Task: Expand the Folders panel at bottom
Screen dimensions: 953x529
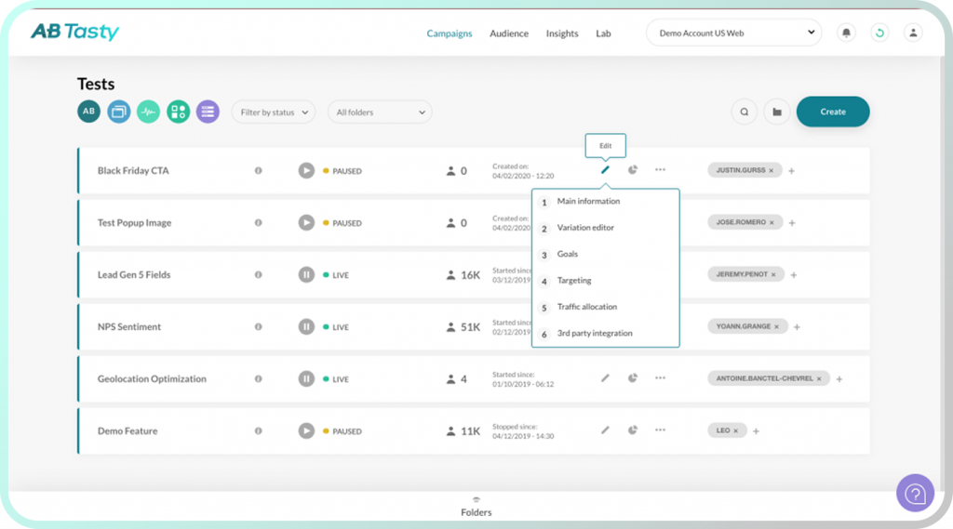Action: click(476, 508)
